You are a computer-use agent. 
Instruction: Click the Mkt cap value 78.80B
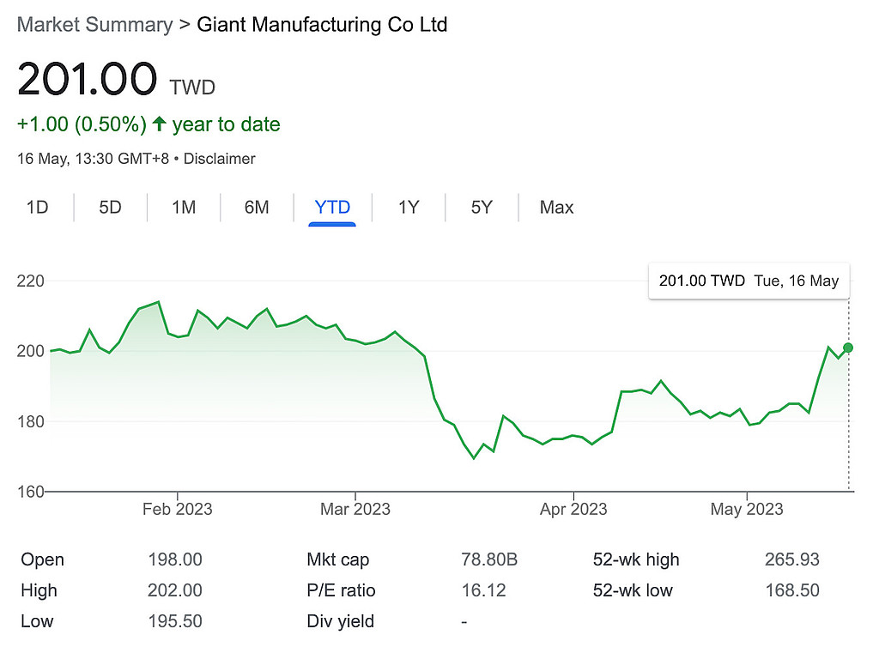point(489,560)
